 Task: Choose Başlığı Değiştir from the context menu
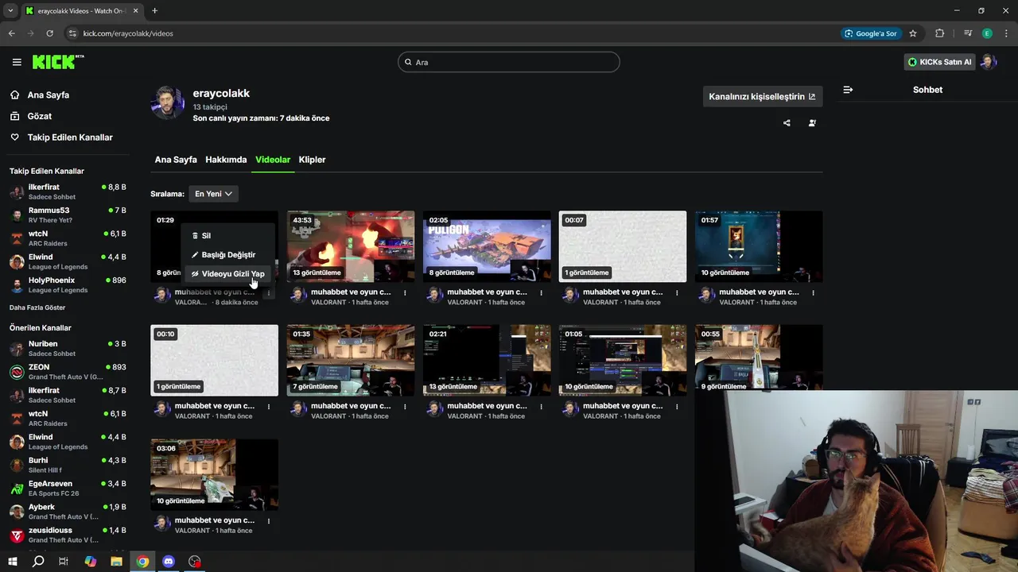pos(228,254)
